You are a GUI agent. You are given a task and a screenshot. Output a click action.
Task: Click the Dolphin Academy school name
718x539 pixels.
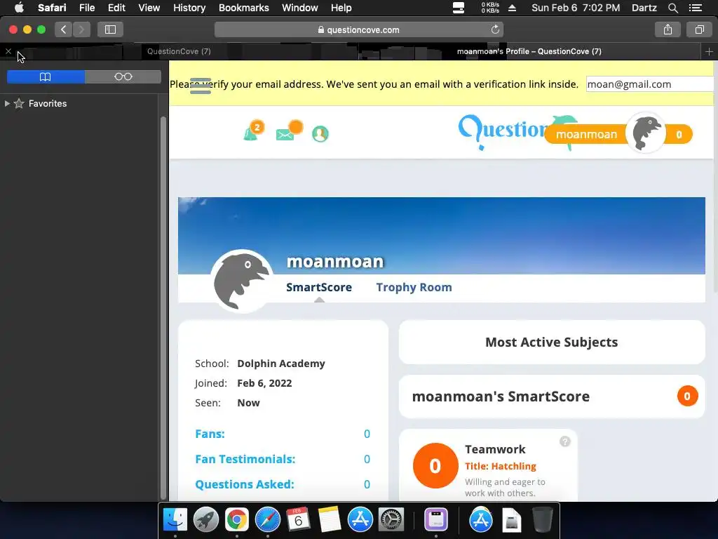point(281,364)
